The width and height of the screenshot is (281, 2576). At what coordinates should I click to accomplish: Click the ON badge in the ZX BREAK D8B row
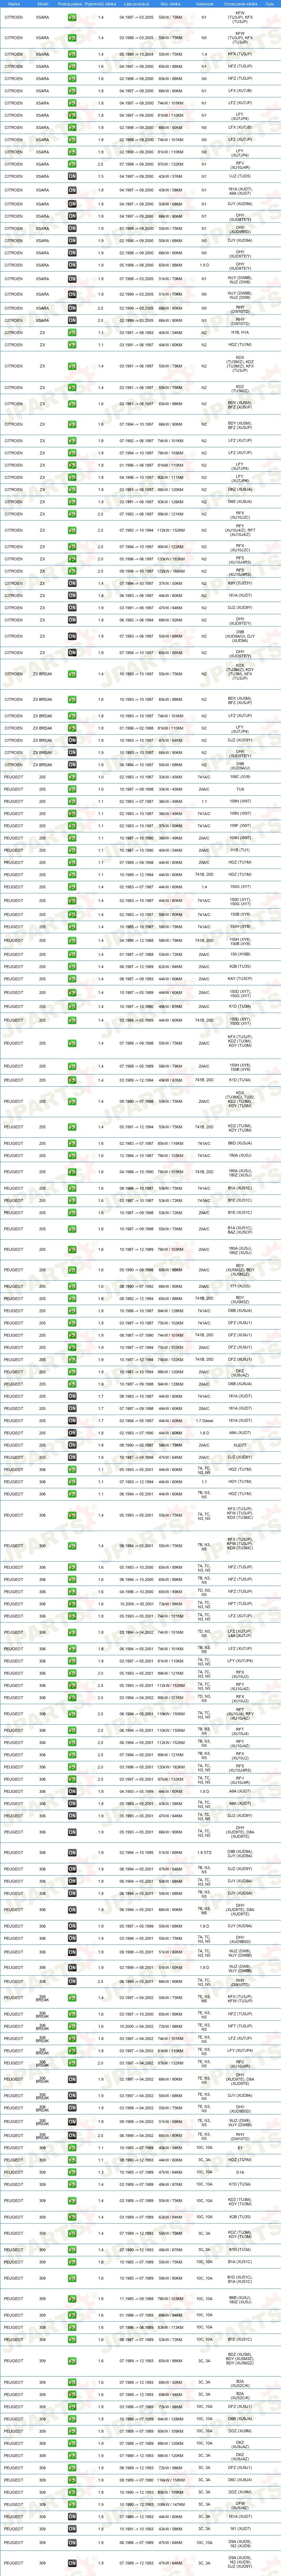click(72, 766)
